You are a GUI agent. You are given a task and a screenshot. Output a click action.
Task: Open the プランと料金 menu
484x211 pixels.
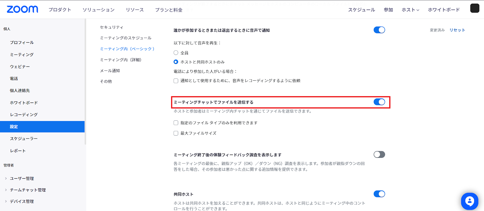click(x=168, y=10)
